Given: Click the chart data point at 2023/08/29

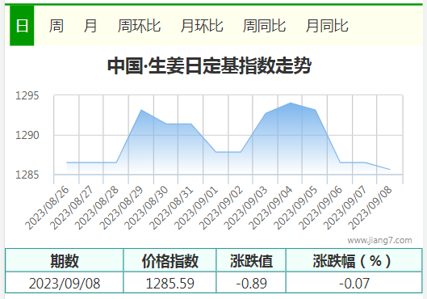Looking at the screenshot, I should tap(141, 110).
